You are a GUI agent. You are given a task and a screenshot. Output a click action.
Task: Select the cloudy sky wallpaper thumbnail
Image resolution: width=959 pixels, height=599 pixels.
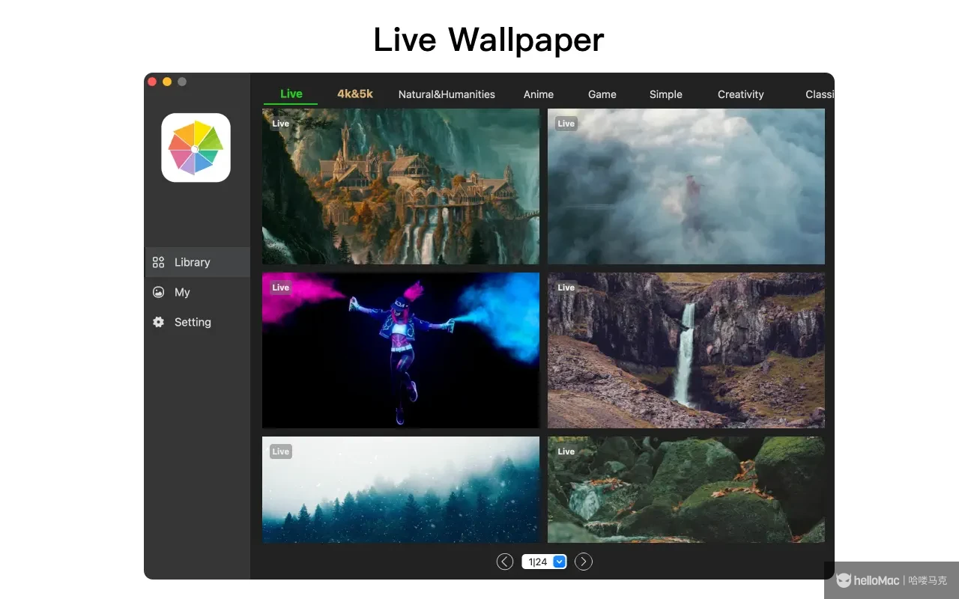[686, 186]
